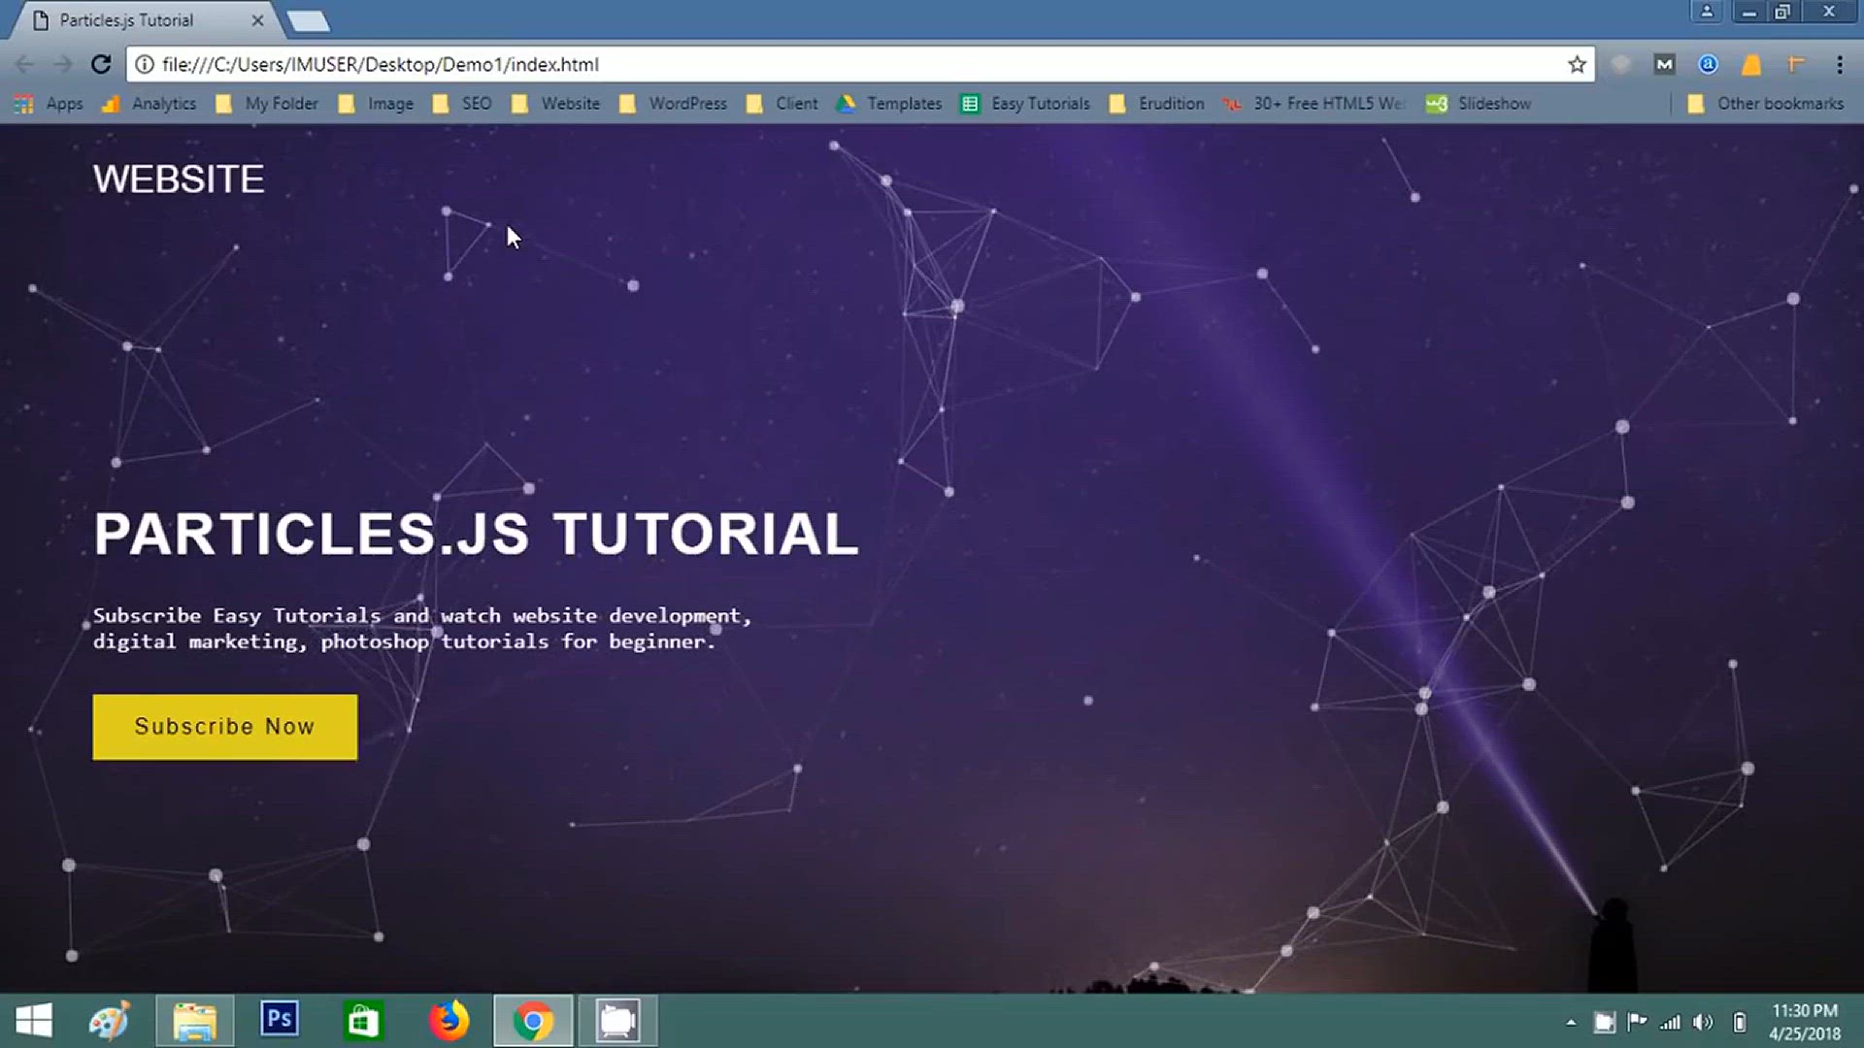This screenshot has height=1048, width=1864.
Task: Open the Templates bookmark
Action: (x=889, y=104)
